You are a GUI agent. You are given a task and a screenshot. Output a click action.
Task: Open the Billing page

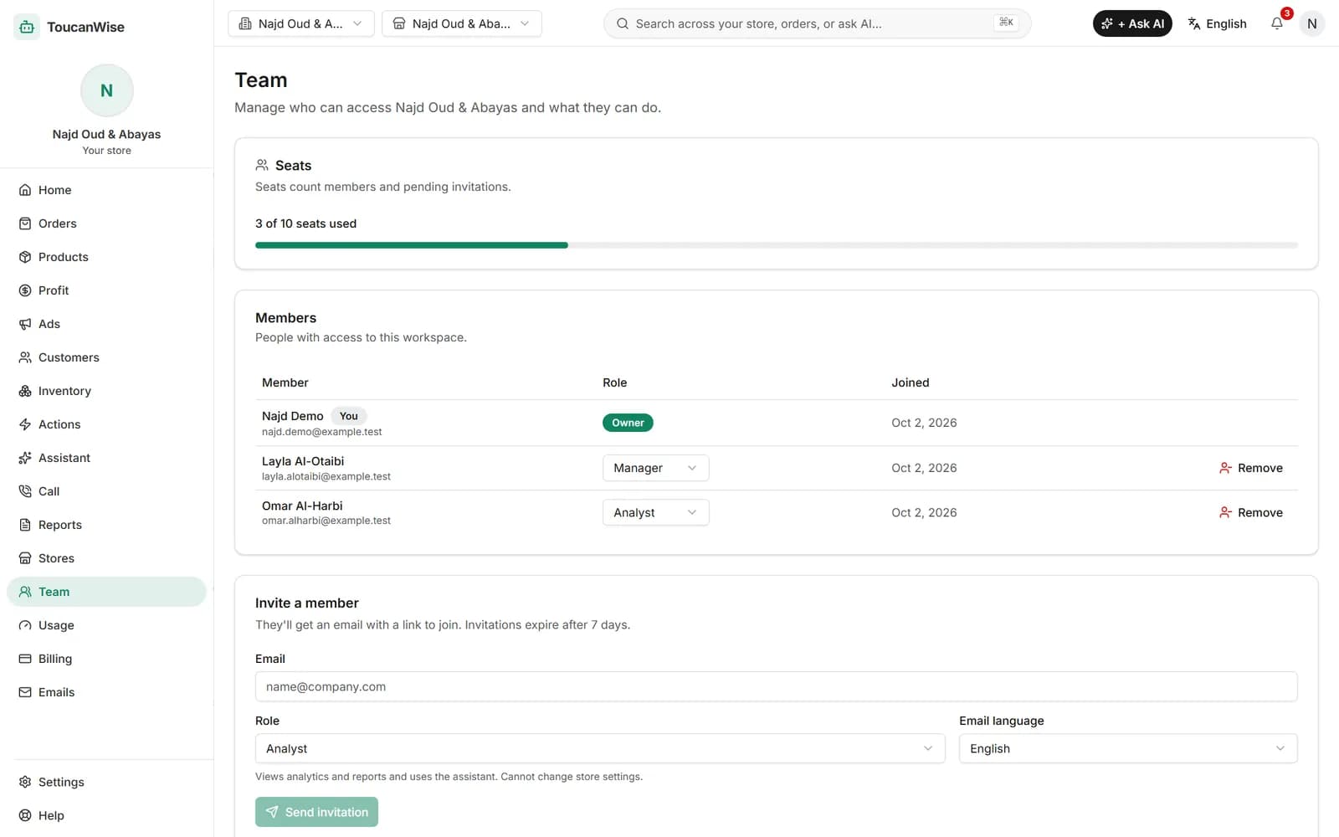(x=106, y=659)
